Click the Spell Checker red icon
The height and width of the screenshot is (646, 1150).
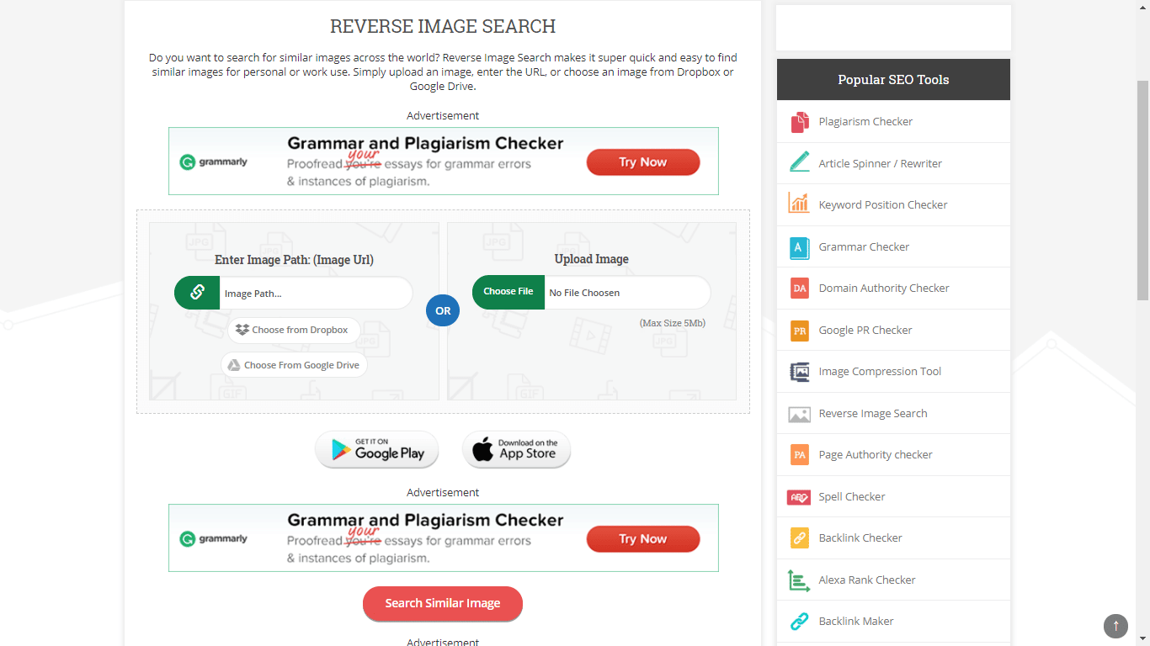[799, 497]
